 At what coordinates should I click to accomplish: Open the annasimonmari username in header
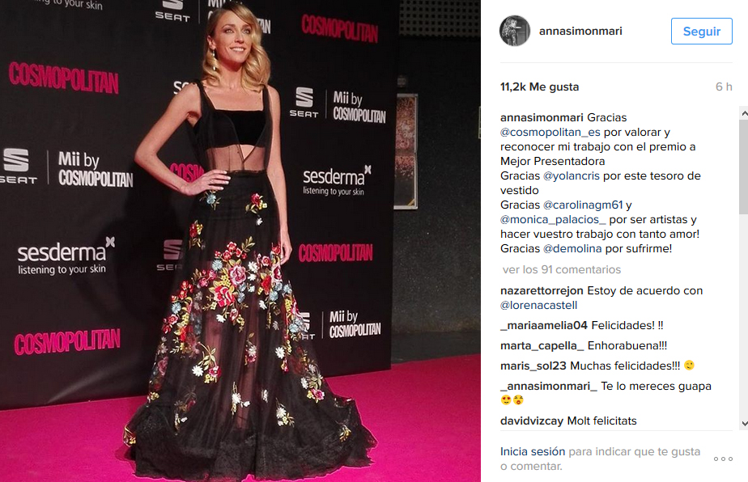click(x=580, y=31)
